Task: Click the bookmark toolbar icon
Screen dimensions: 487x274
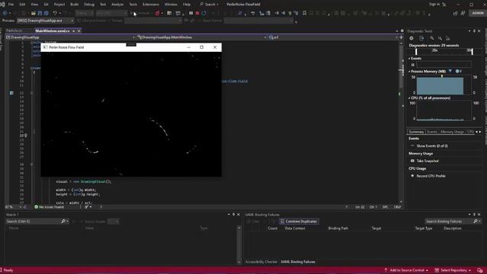Action: coord(304,13)
